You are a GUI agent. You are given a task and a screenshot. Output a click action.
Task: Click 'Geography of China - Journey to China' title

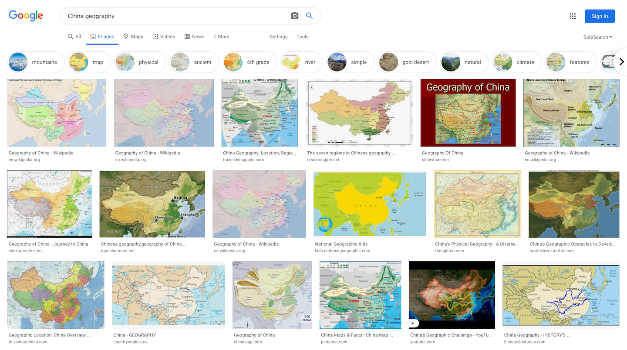click(48, 244)
